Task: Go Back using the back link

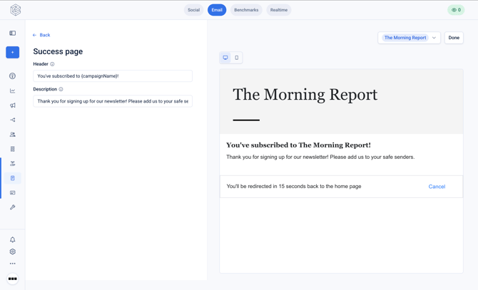Action: pos(41,35)
